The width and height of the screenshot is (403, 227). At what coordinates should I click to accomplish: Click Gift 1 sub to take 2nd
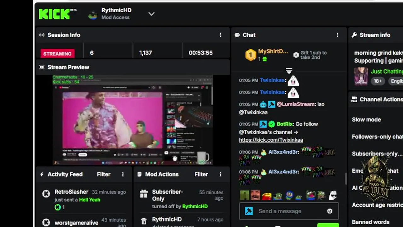coord(313,55)
